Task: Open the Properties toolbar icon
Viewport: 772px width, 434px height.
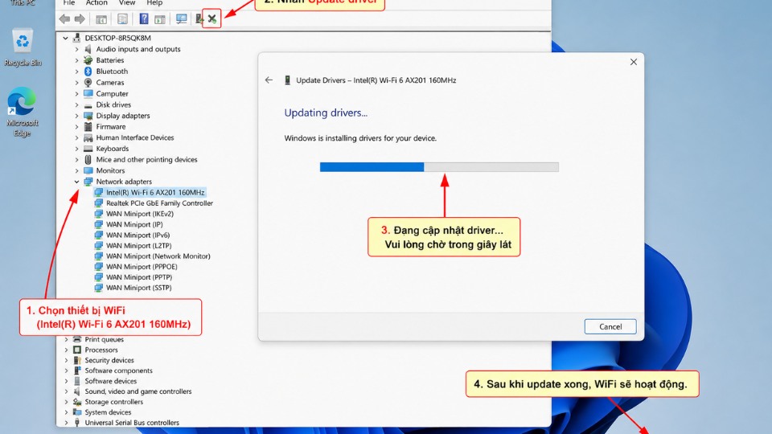Action: [x=122, y=19]
